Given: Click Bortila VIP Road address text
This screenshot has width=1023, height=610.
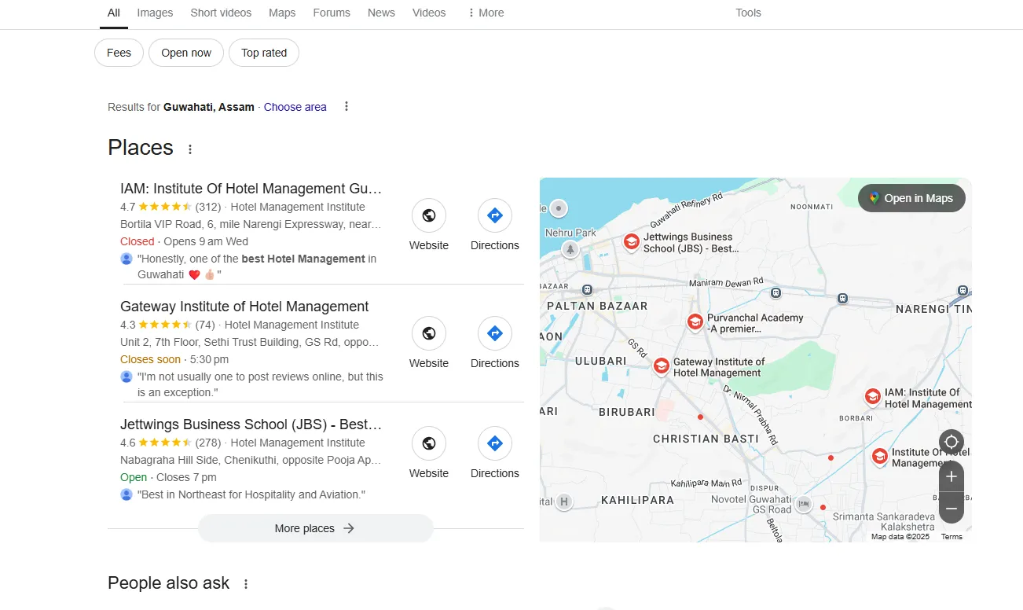Looking at the screenshot, I should 251,224.
